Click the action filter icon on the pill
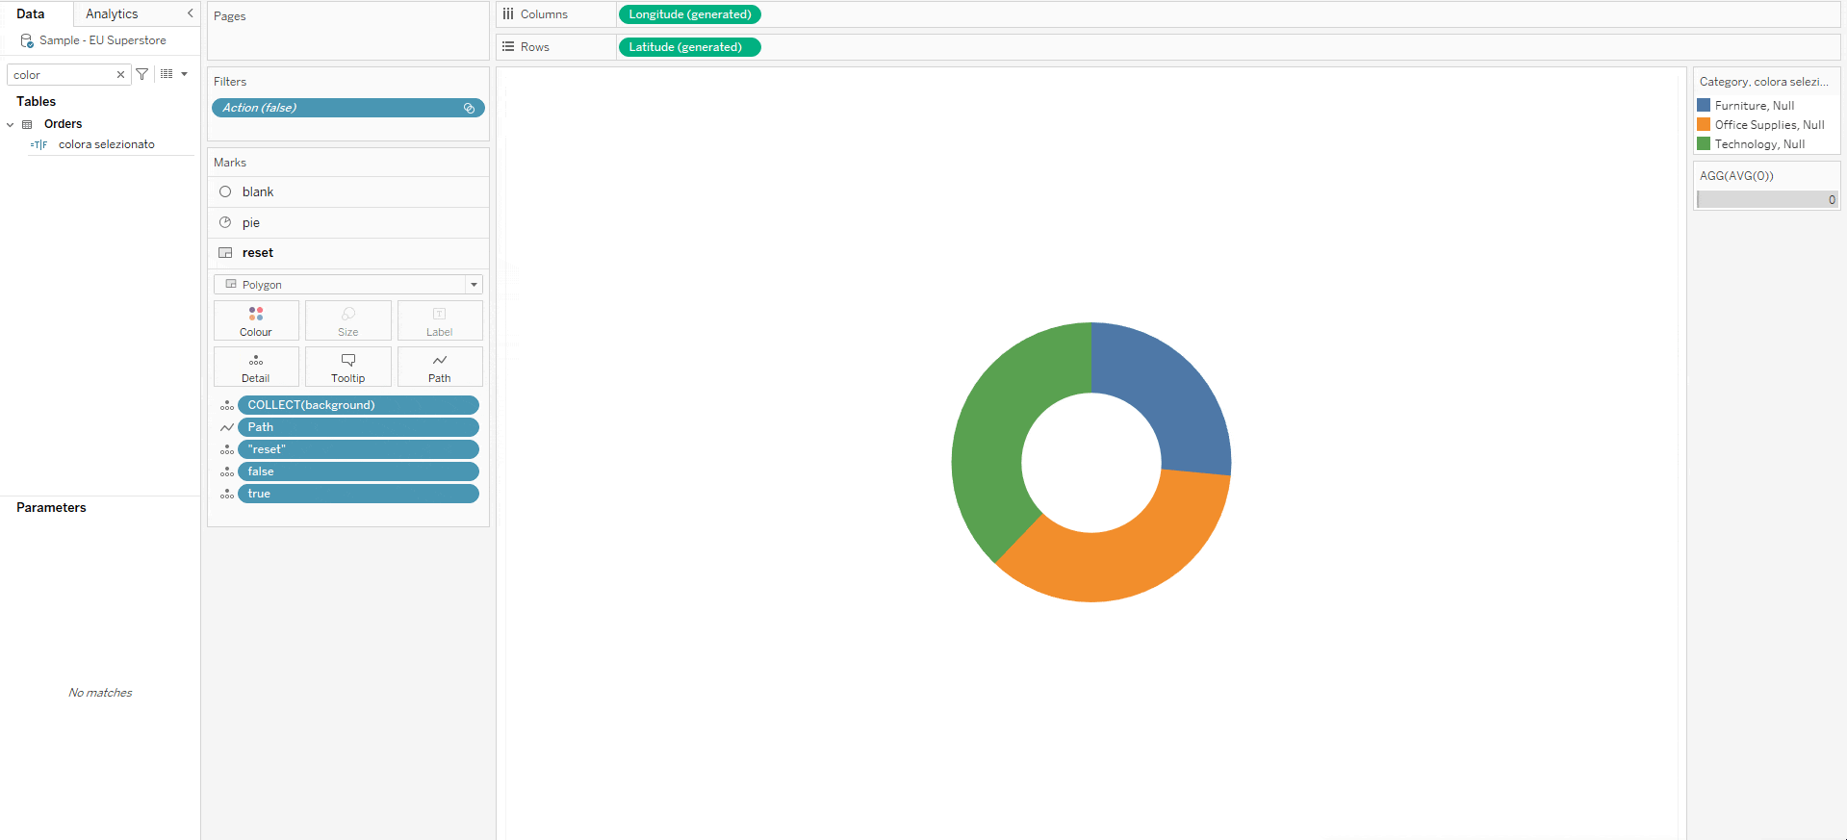 click(470, 108)
